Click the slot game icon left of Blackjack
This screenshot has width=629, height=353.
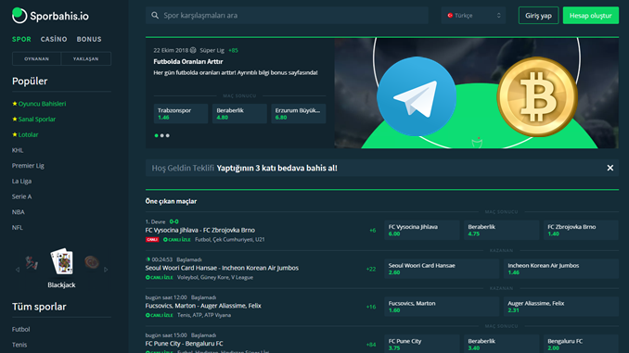pyautogui.click(x=32, y=263)
